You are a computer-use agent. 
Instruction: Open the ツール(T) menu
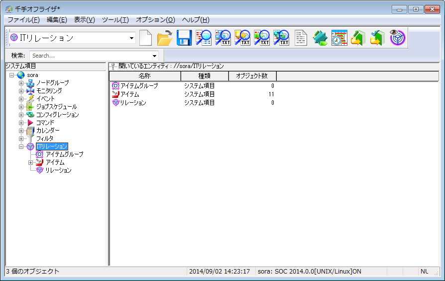[115, 20]
